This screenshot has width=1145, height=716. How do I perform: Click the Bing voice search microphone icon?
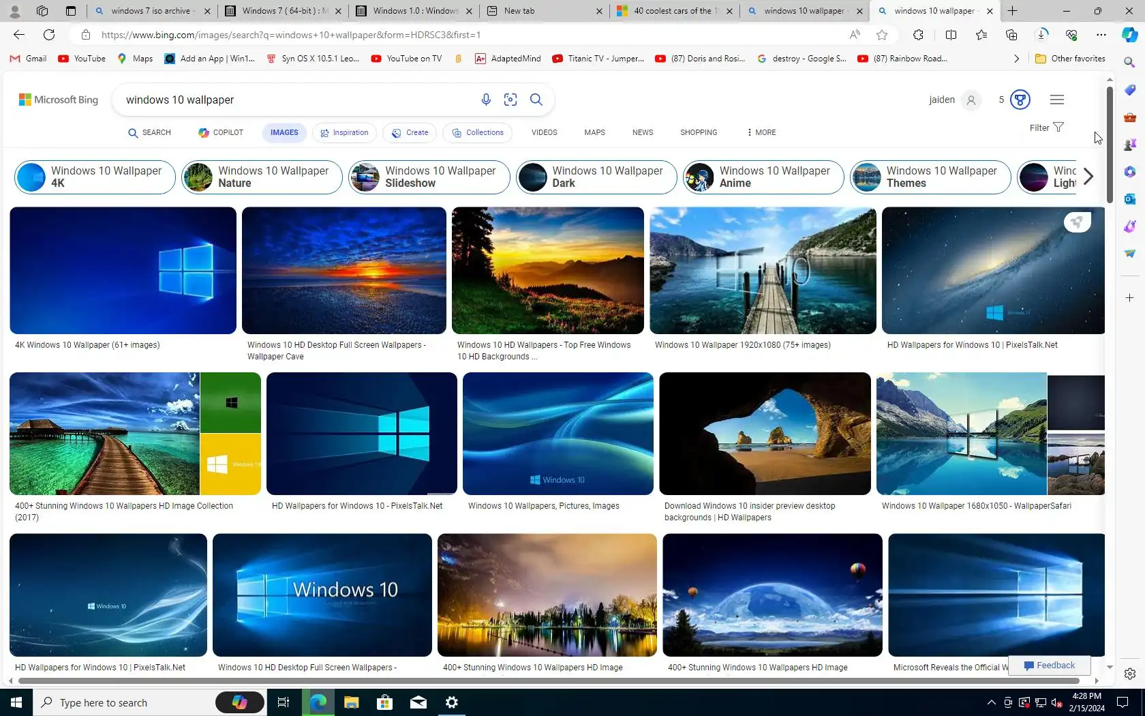coord(486,100)
